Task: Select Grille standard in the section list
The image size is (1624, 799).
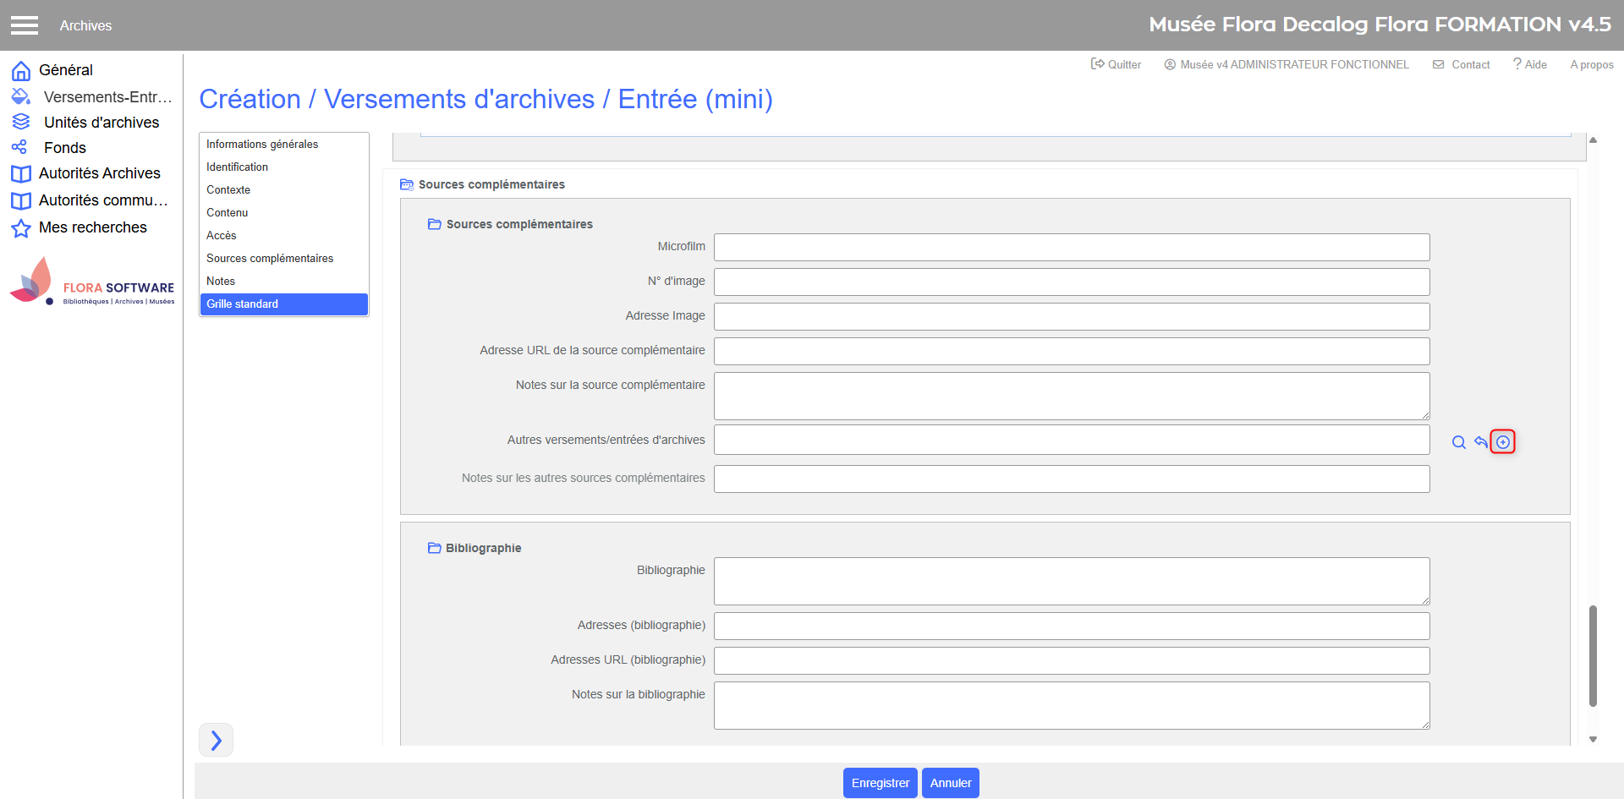Action: click(283, 304)
